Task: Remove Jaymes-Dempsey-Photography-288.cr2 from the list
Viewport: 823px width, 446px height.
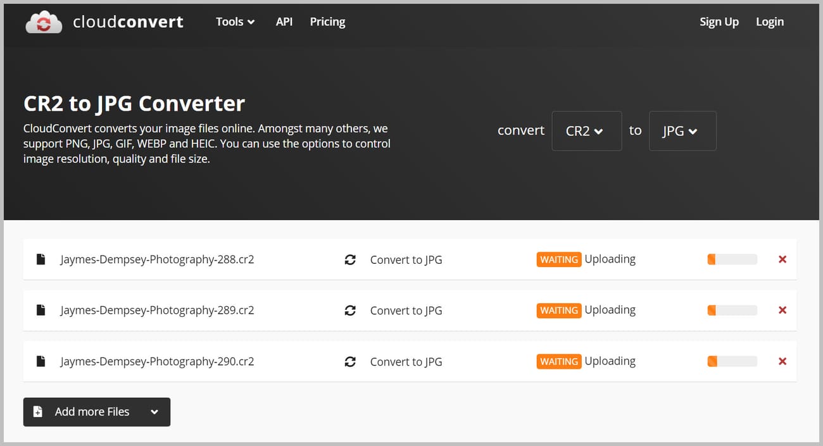Action: (x=782, y=259)
